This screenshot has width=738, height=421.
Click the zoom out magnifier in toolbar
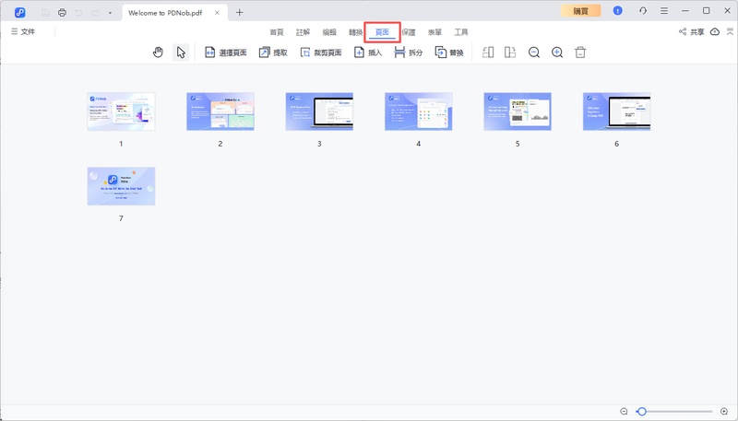534,53
